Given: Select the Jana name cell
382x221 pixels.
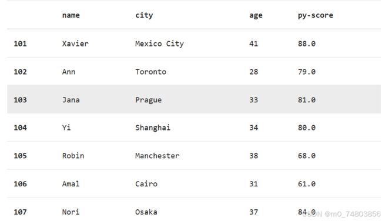Looking at the screenshot, I should coord(71,100).
